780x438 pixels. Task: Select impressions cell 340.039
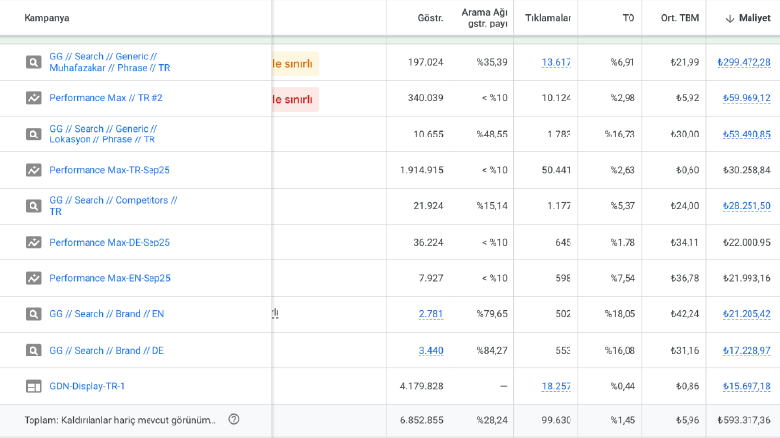(425, 98)
